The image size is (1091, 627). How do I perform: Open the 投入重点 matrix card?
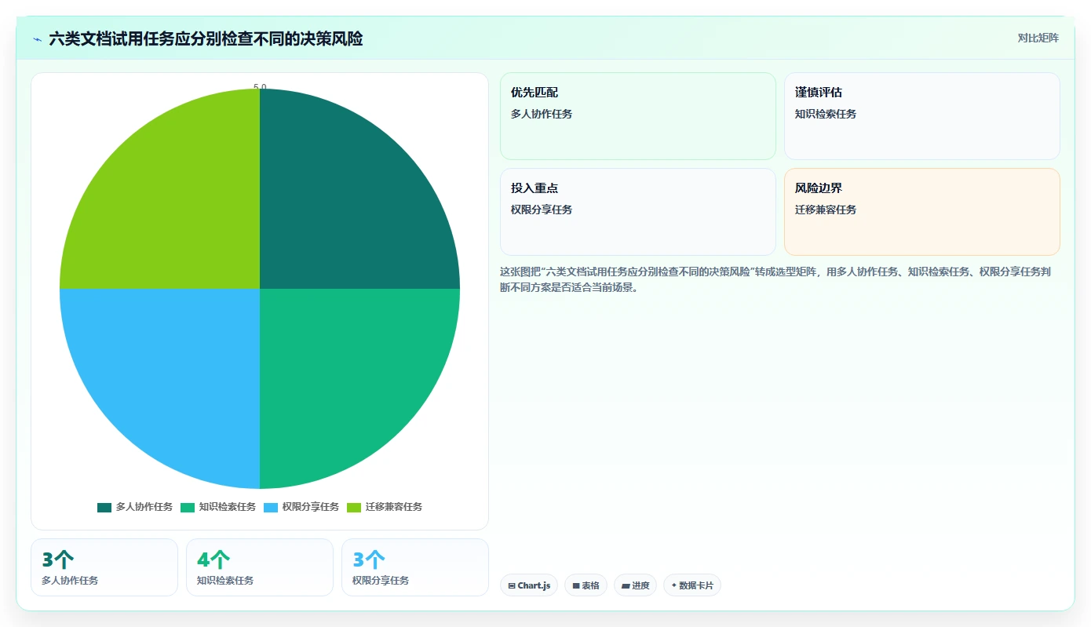pos(638,212)
